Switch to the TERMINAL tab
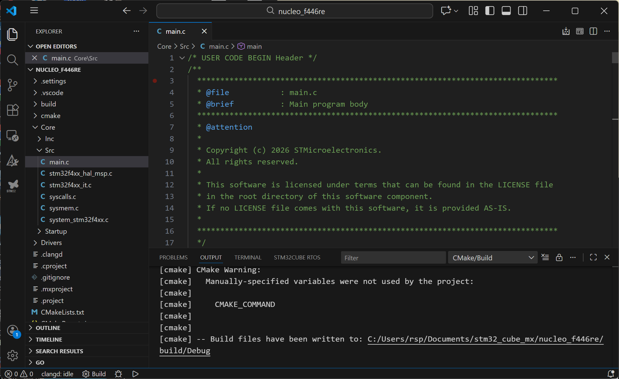This screenshot has width=619, height=379. (248, 258)
